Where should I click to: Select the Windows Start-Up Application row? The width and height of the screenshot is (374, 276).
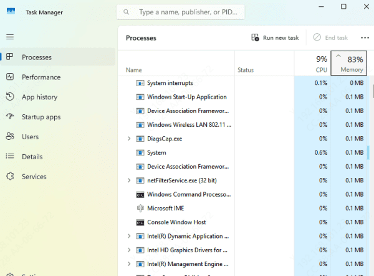tap(242, 97)
